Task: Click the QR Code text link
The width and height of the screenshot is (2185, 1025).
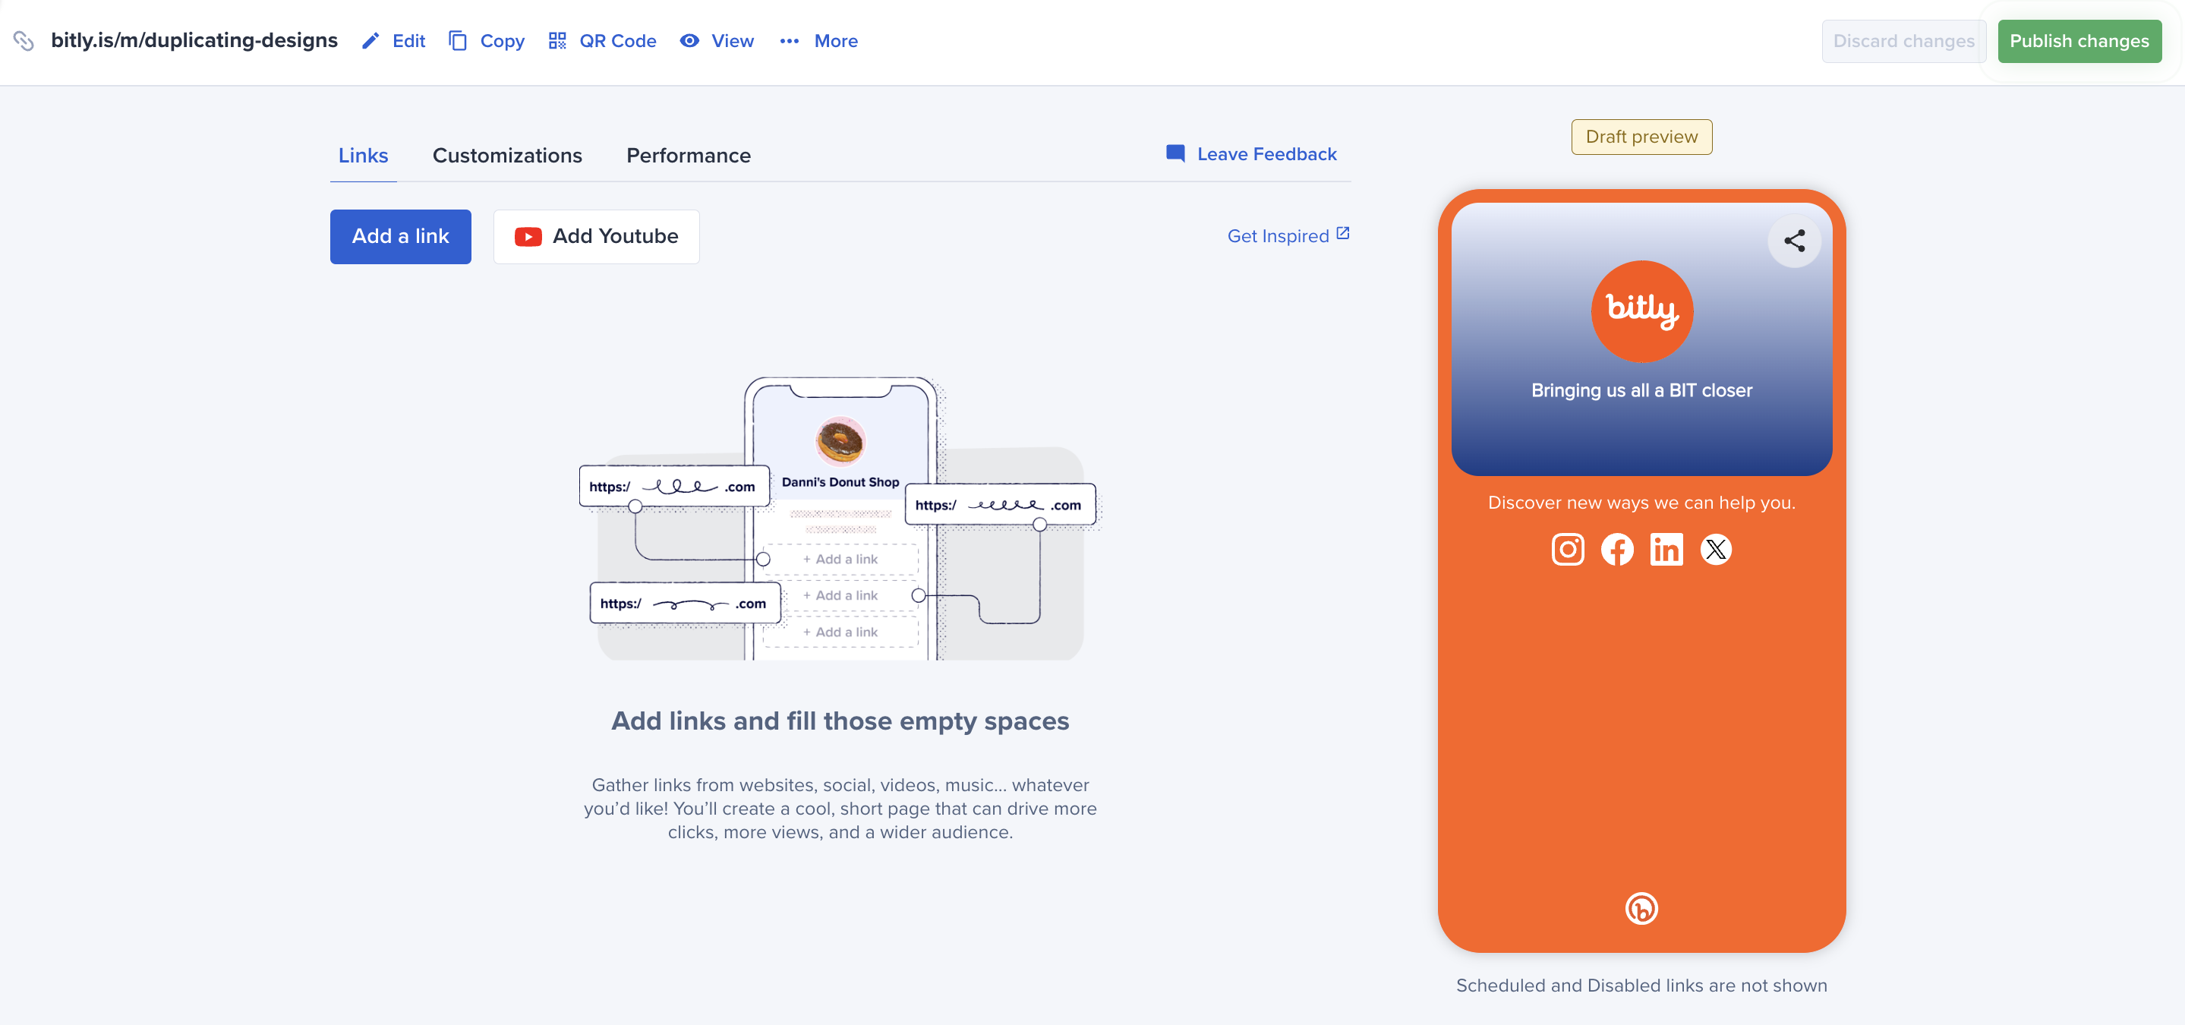Action: [617, 41]
